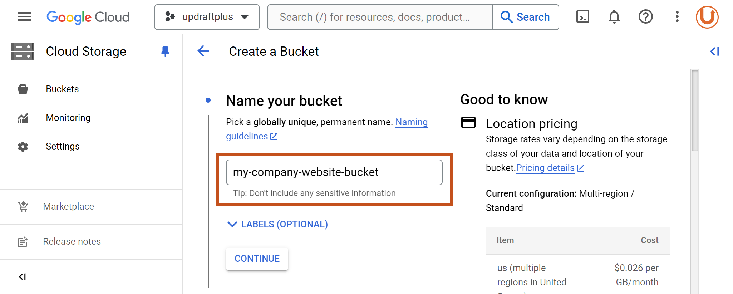Open Buckets in the sidebar

click(62, 89)
